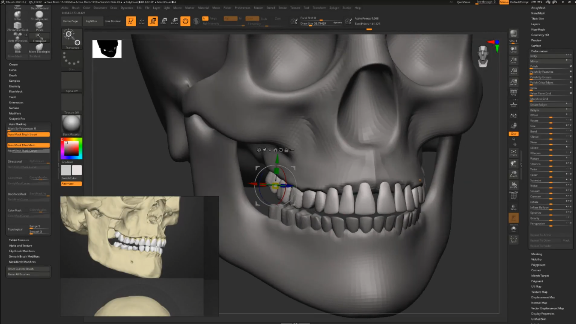Toggle Auto Mask FiberMesh
Screen dimensions: 576x324
[28, 145]
